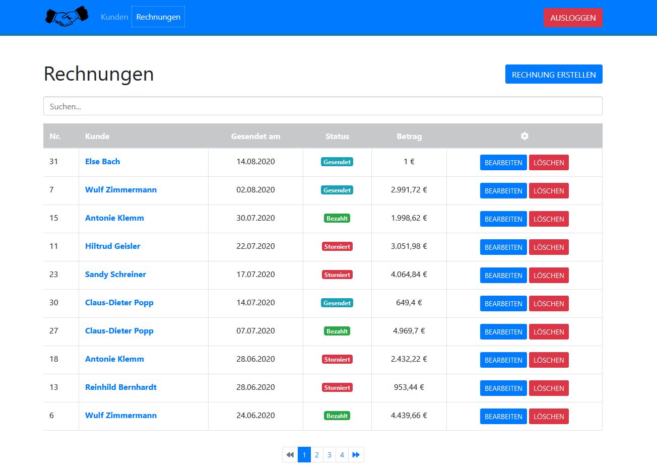Click Storniert badge in Hiltrud Geisler row
657x475 pixels.
coord(337,246)
